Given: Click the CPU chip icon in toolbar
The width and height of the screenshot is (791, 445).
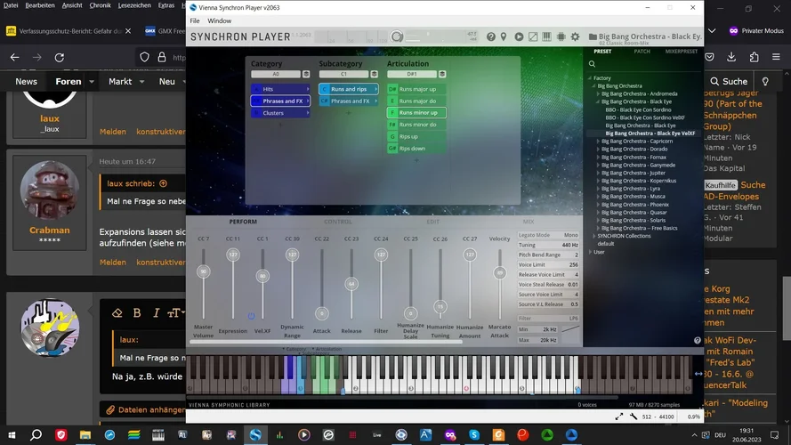Looking at the screenshot, I should click(561, 37).
